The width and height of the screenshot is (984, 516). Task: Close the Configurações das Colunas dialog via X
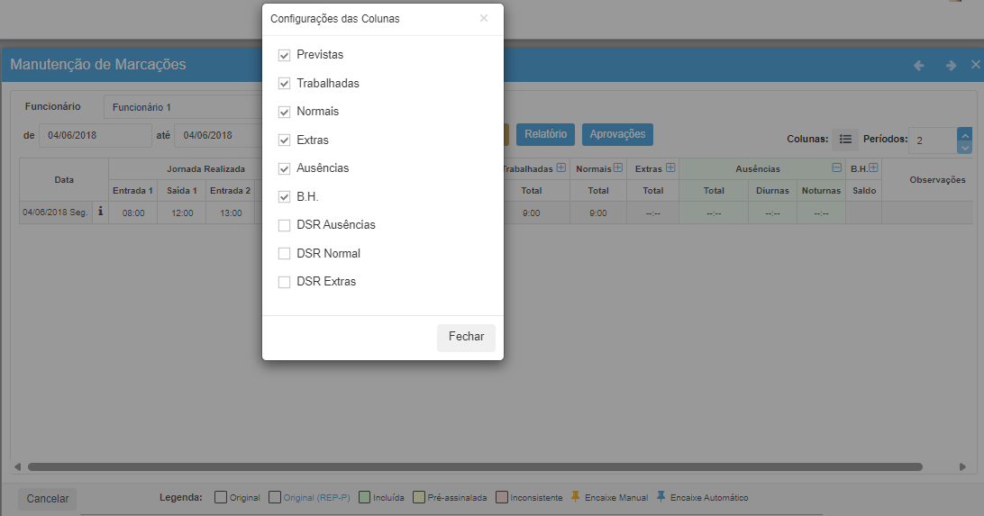[x=484, y=18]
